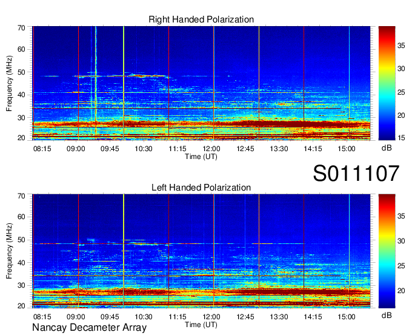This screenshot has height=335, width=412.
Task: Click the 20 frequency label on top plot
Action: coord(22,138)
